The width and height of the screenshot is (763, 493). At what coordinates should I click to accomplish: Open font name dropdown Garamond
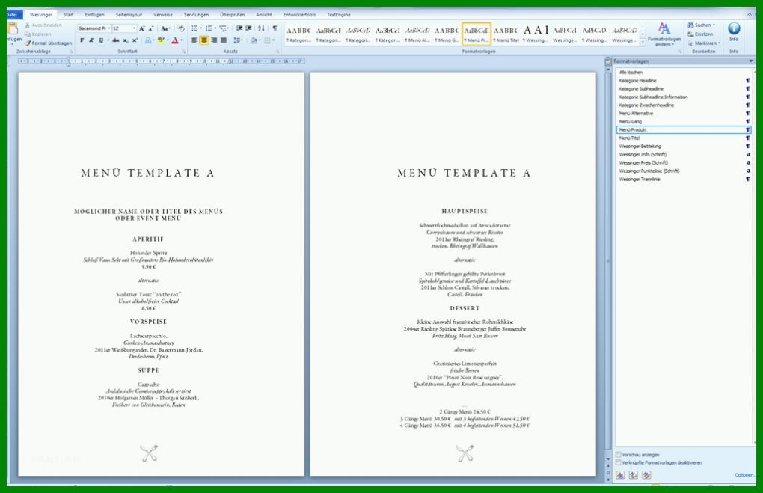(x=109, y=28)
